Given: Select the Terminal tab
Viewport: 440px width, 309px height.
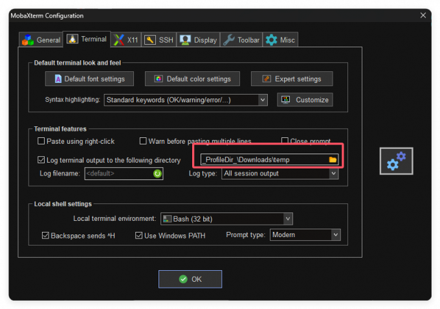Looking at the screenshot, I should point(87,40).
